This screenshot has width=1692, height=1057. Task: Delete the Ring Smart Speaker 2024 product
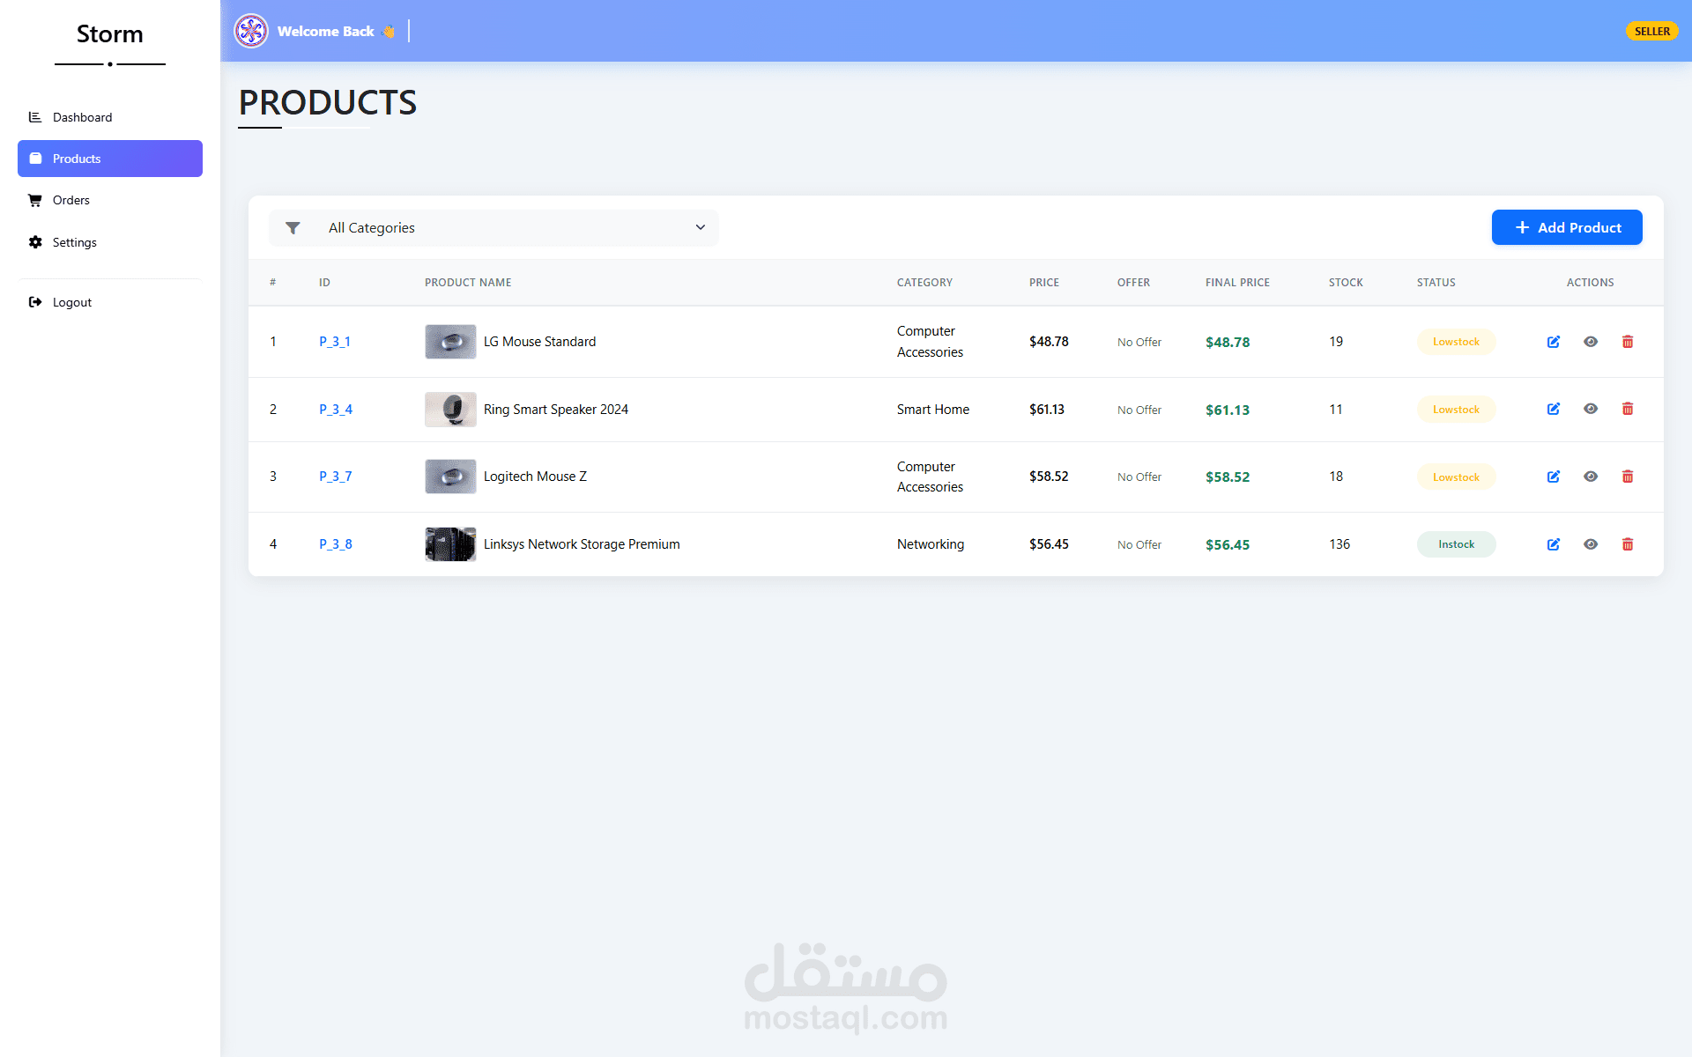(1628, 409)
